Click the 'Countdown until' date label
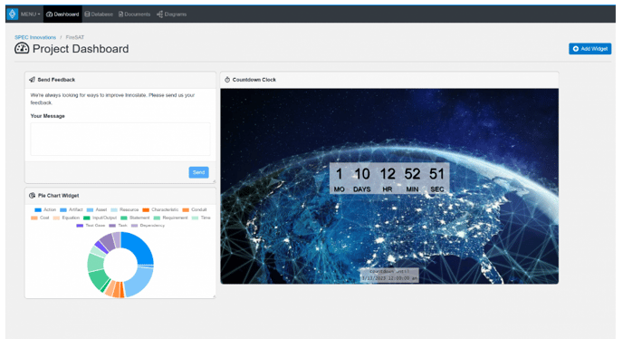The image size is (623, 339). point(389,275)
